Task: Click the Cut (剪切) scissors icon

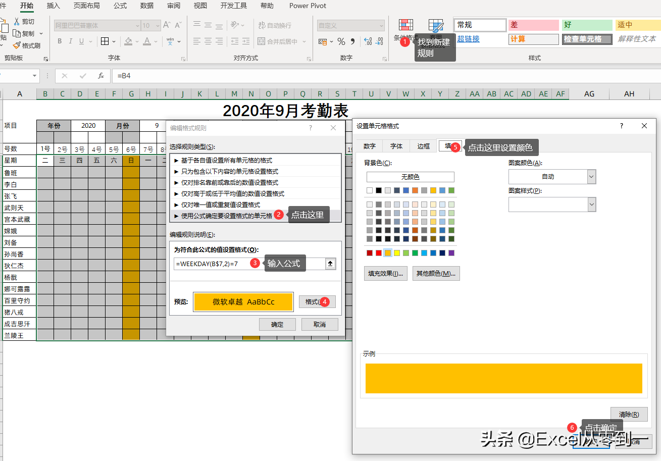Action: point(17,21)
